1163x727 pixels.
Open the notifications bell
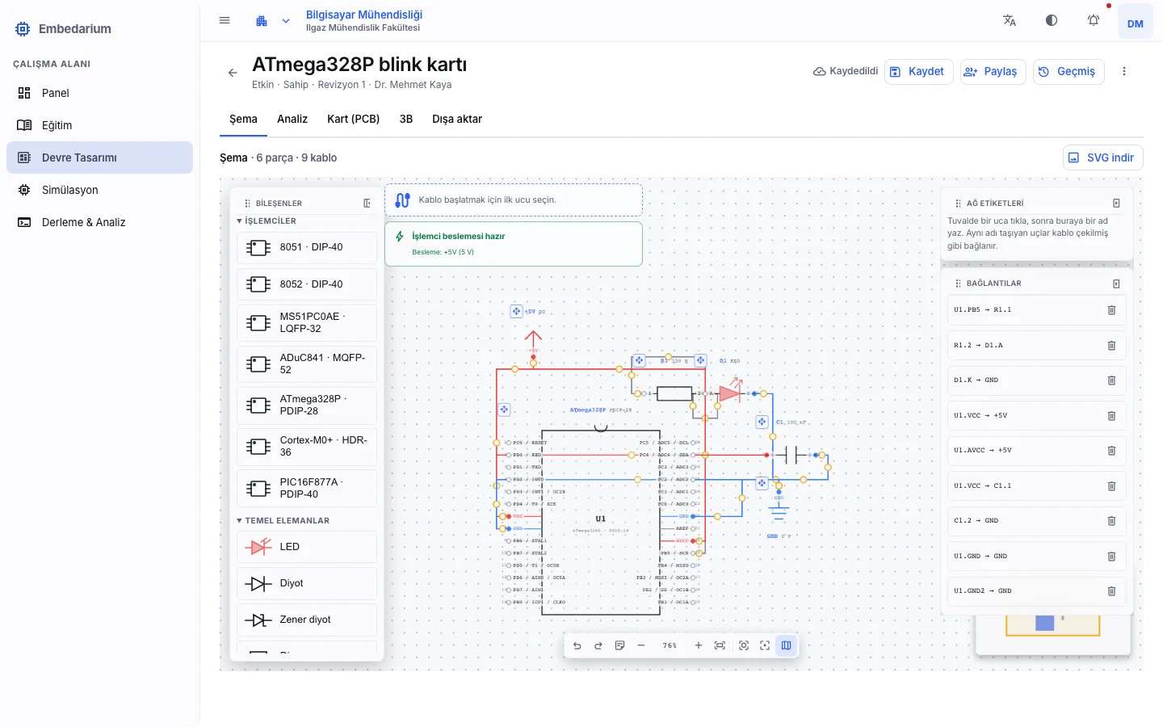coord(1094,21)
